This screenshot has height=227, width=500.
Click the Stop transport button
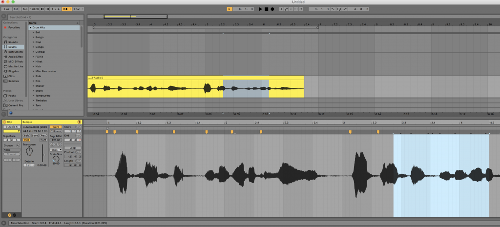point(266,9)
